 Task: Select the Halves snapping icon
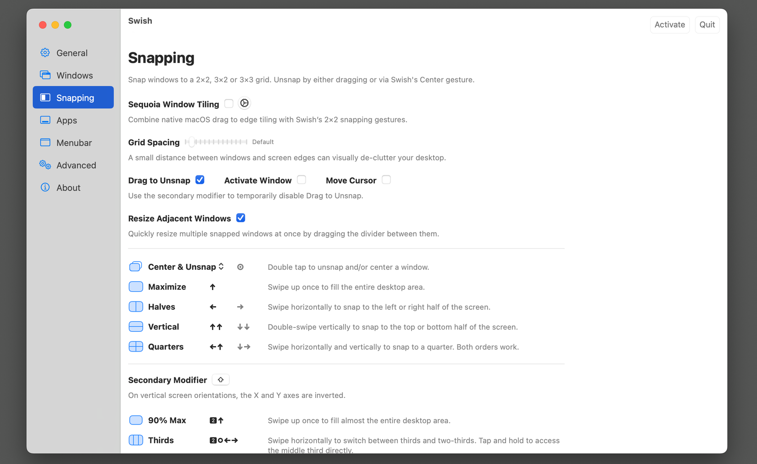point(136,307)
